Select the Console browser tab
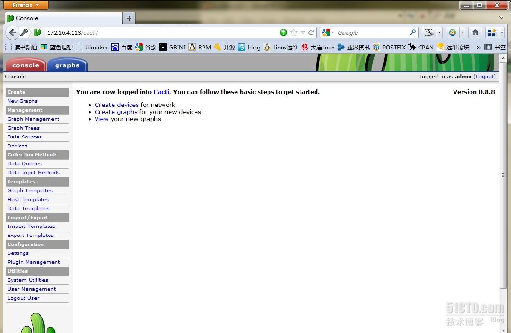 (64, 18)
